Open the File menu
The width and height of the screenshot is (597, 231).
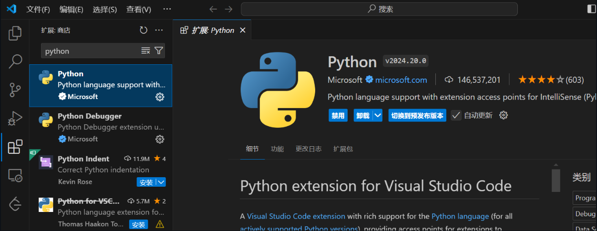38,9
